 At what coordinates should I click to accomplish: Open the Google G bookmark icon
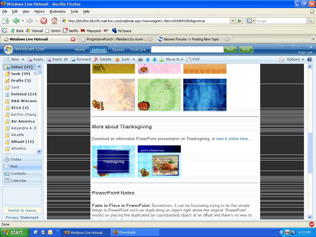pos(4,31)
